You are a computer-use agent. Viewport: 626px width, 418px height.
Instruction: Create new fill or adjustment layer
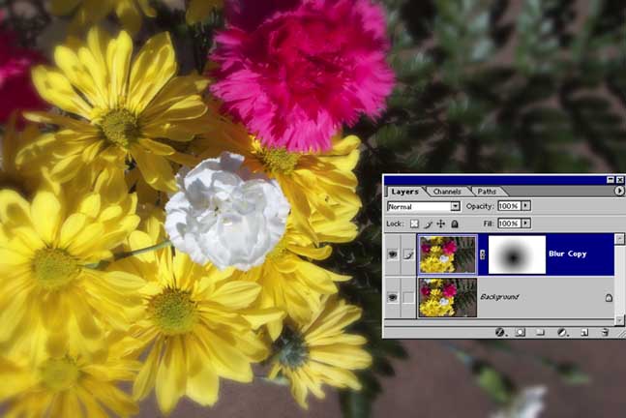(x=562, y=332)
